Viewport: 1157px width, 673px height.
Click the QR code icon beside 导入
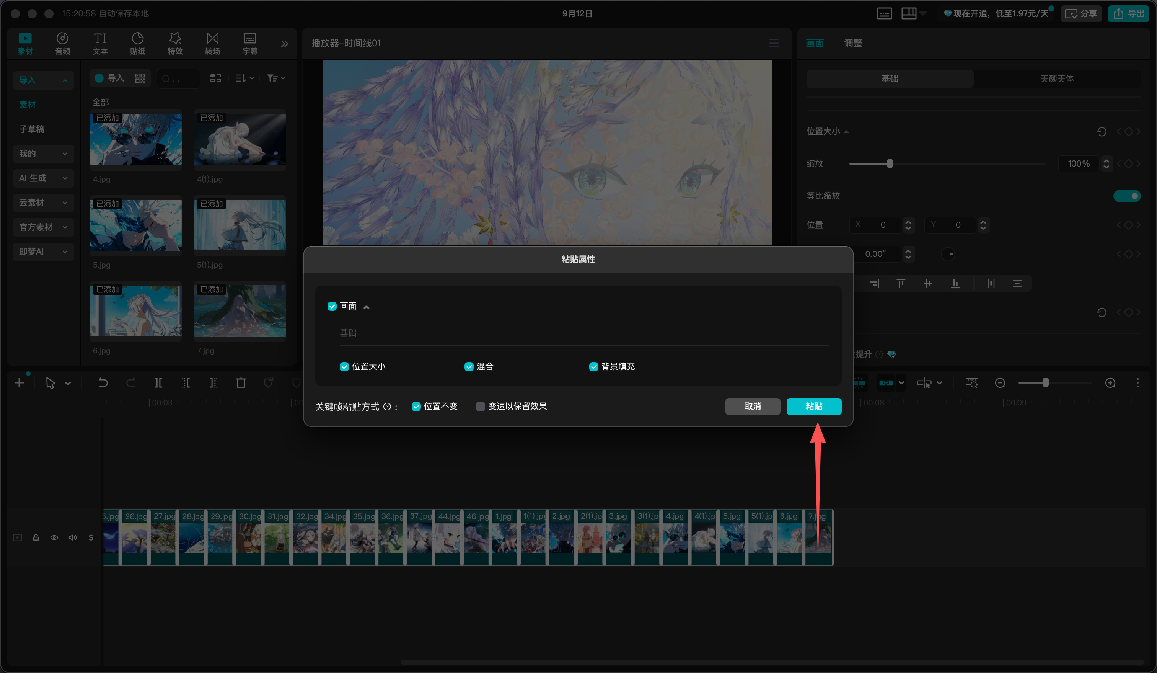(140, 78)
